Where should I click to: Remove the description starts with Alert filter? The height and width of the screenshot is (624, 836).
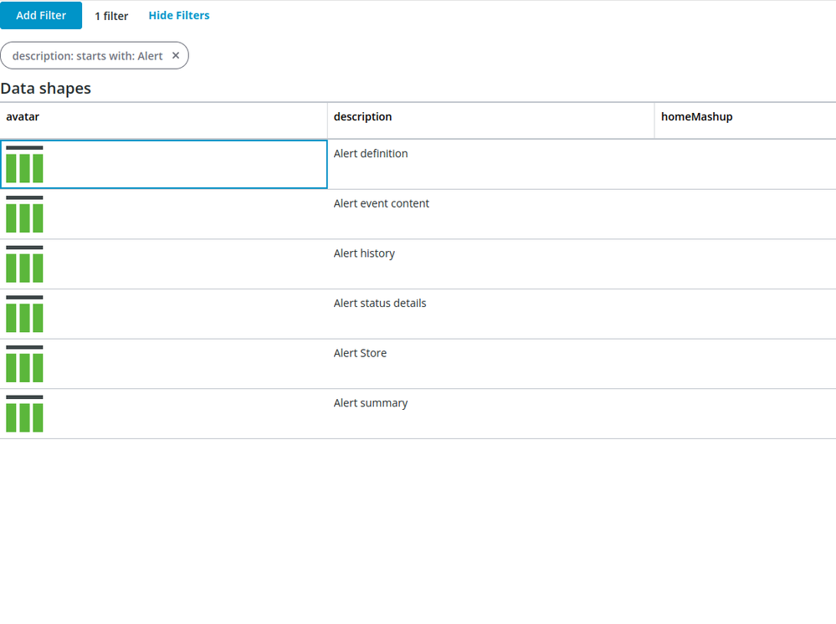click(x=176, y=55)
